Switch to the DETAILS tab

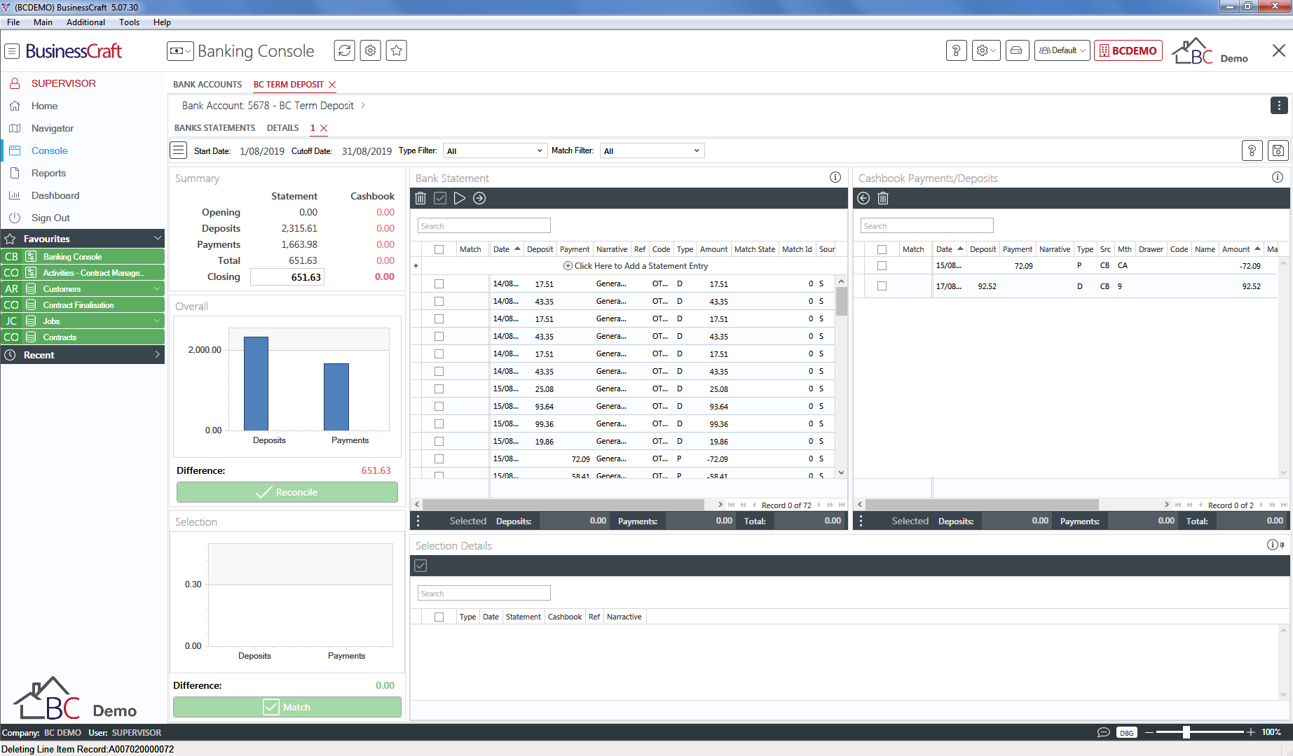[282, 127]
